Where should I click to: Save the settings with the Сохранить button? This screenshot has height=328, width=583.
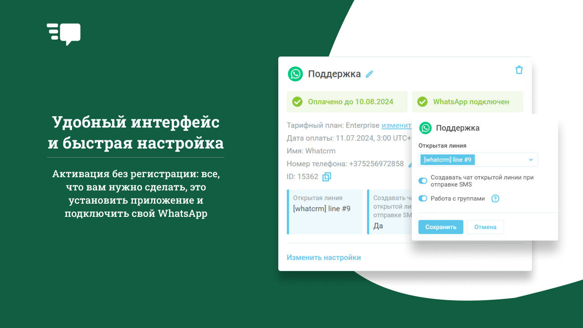point(441,227)
